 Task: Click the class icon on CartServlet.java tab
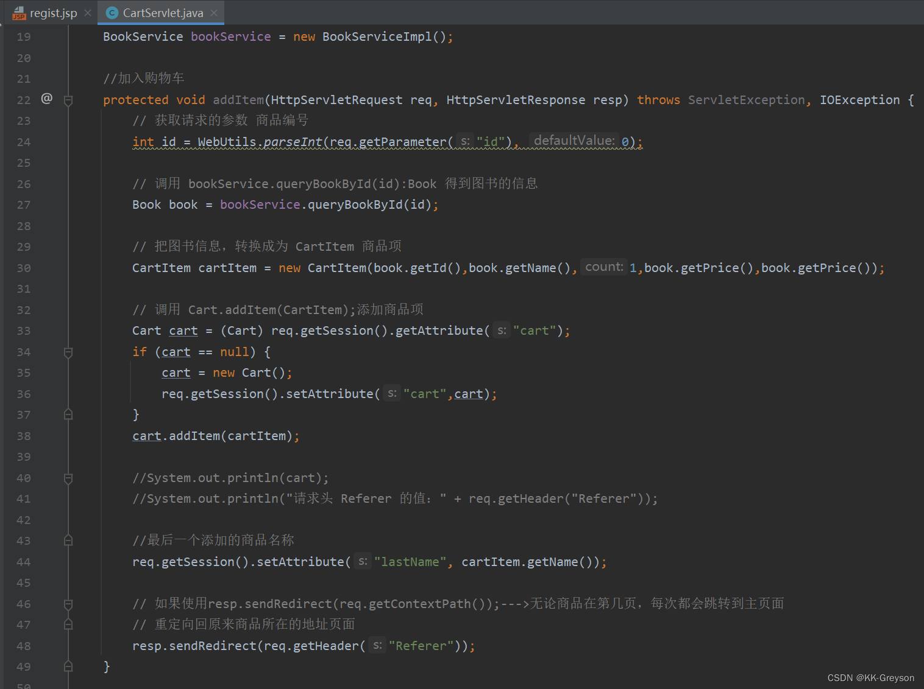[x=112, y=13]
